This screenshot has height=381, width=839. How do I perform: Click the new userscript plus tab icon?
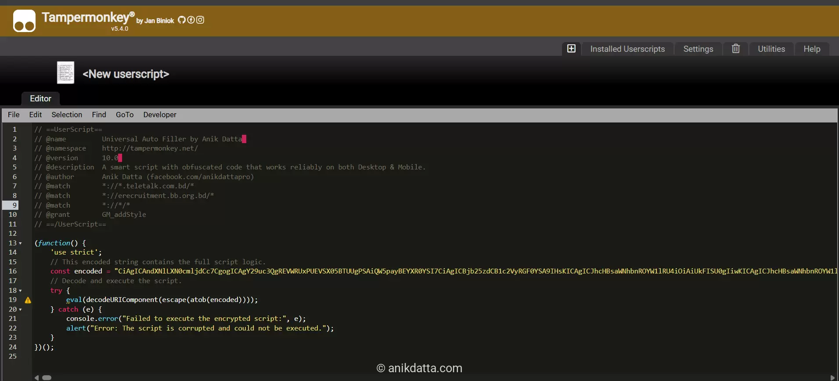571,48
